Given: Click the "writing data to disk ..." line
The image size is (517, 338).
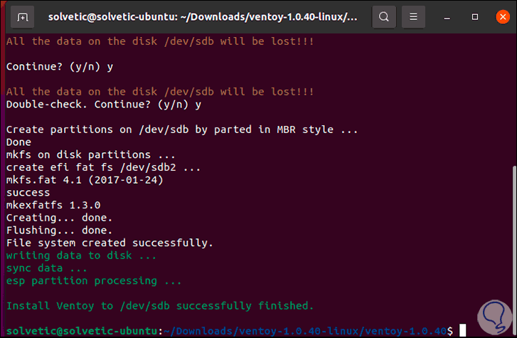Looking at the screenshot, I should pos(81,255).
